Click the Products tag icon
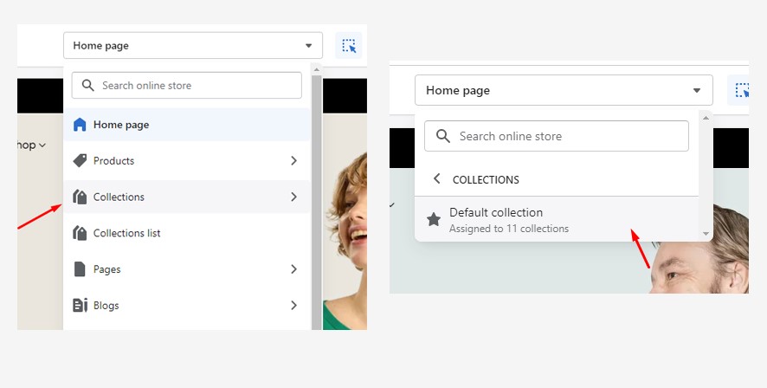Viewport: 767px width, 388px height. click(80, 160)
